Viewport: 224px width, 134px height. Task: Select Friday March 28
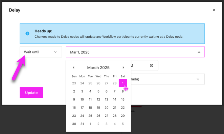click(x=115, y=116)
